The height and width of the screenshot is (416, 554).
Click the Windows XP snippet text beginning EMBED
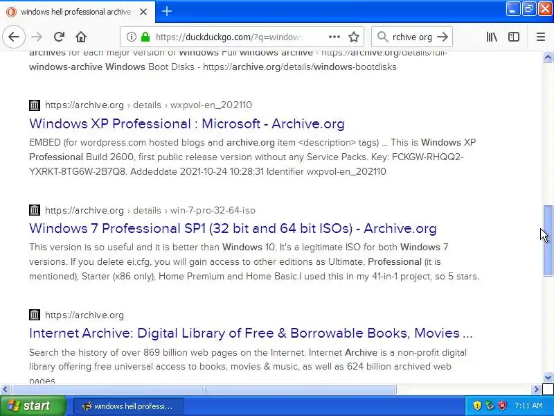252,157
